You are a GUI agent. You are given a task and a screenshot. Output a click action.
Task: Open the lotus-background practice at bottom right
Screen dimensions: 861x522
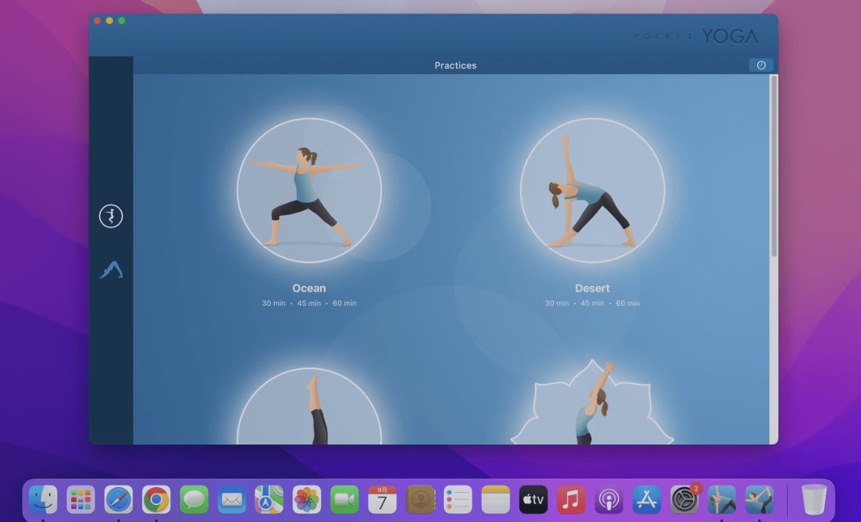pyautogui.click(x=593, y=402)
